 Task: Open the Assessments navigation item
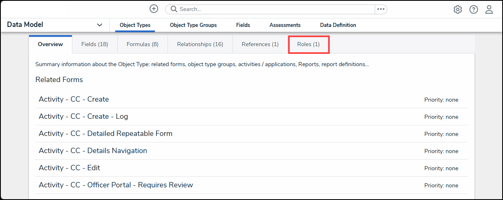285,25
